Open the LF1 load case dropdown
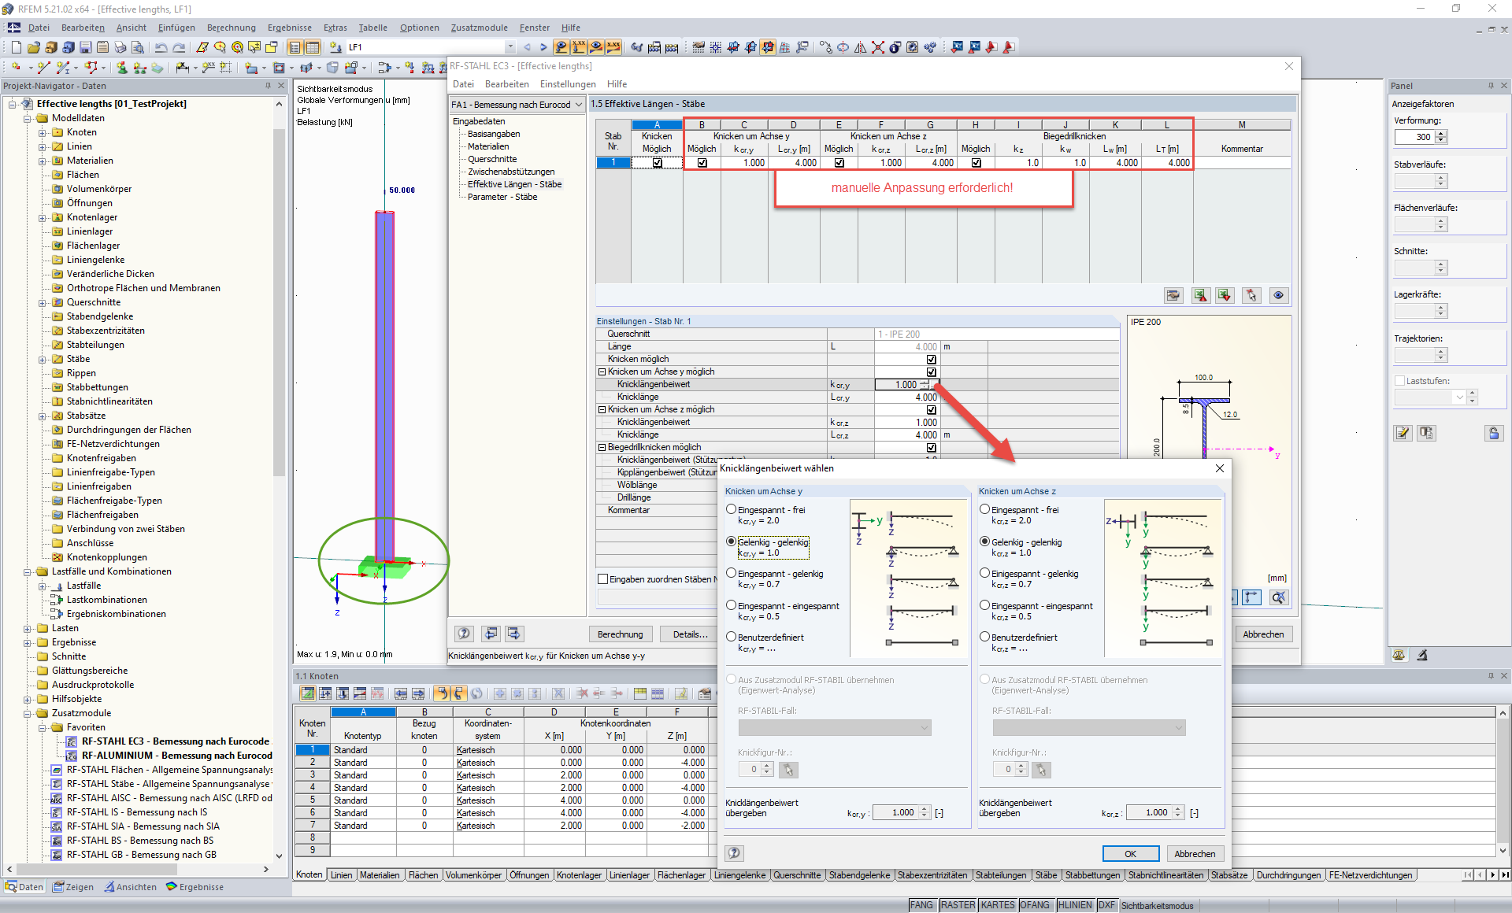 (x=510, y=47)
